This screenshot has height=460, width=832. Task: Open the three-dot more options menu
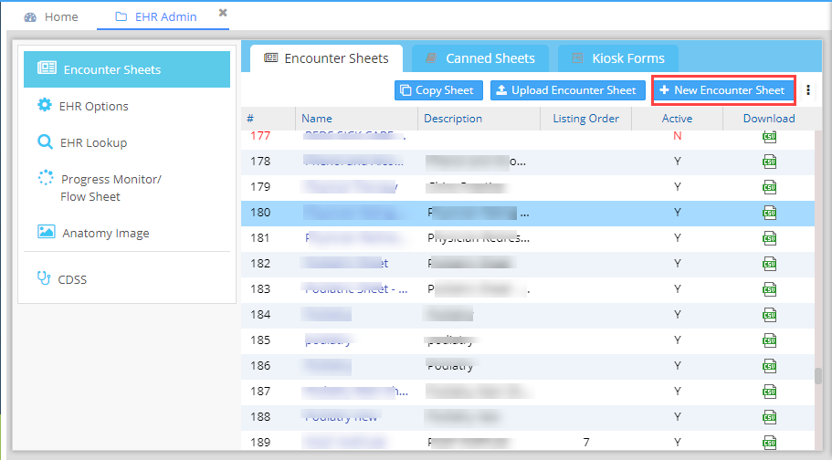[808, 90]
